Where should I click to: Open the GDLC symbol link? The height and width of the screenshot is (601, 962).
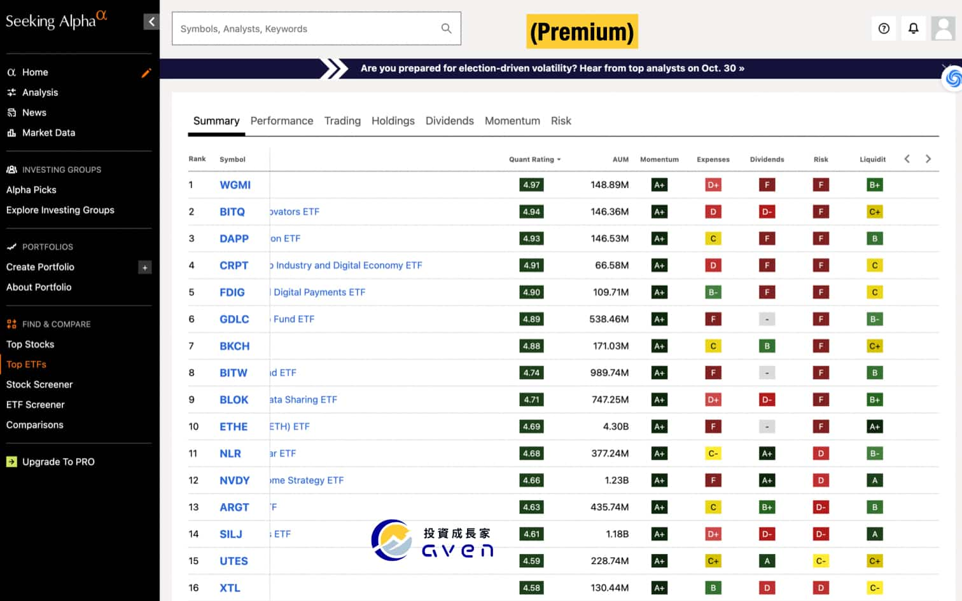234,320
